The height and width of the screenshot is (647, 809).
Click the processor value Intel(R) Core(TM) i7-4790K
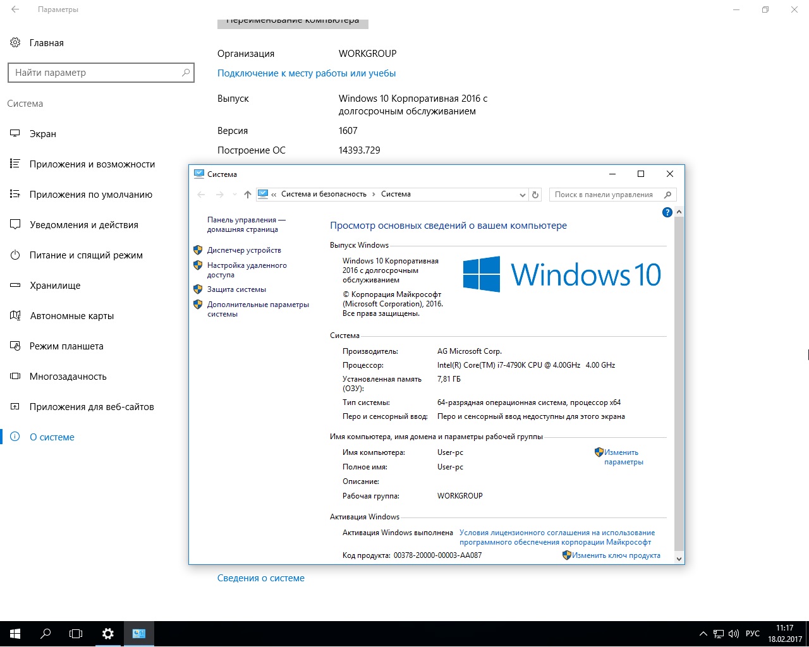coord(526,365)
